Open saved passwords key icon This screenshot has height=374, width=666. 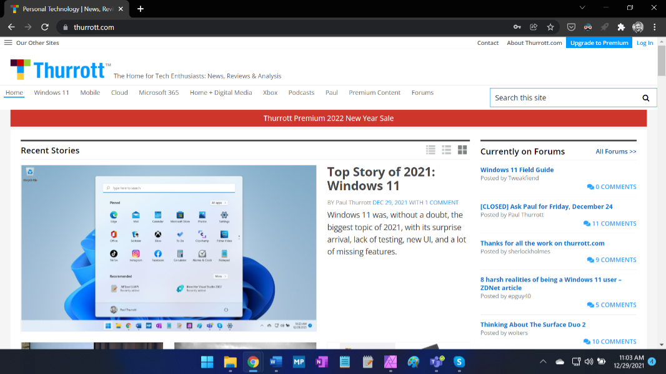(517, 27)
